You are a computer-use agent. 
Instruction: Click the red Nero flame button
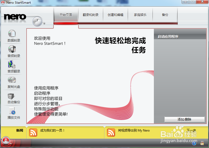6,140
